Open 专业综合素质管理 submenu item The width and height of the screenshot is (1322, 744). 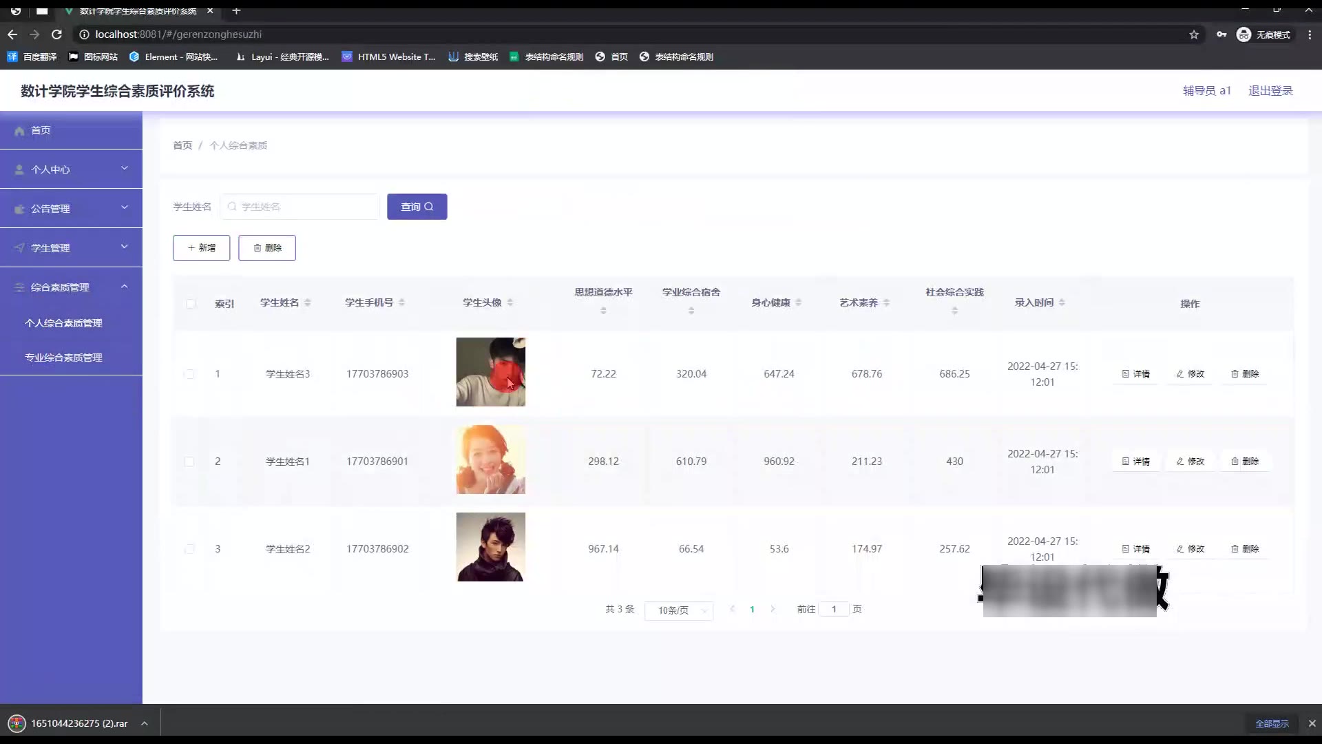click(63, 358)
